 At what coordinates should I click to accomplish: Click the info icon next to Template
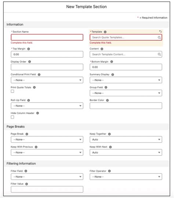tap(105, 32)
